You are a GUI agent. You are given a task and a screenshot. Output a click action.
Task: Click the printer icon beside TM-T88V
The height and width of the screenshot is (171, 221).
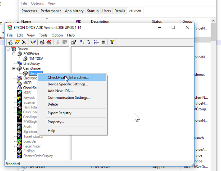click(25, 58)
